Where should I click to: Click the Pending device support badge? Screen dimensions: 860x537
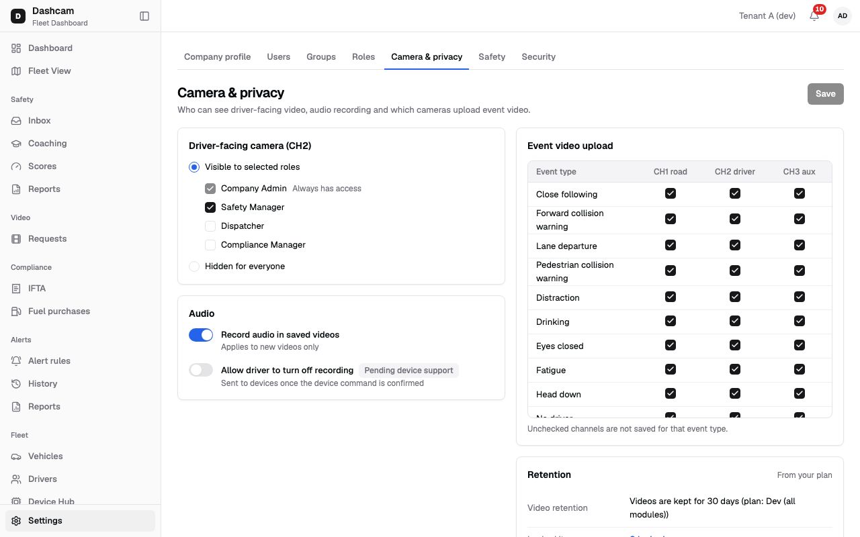[x=409, y=371]
